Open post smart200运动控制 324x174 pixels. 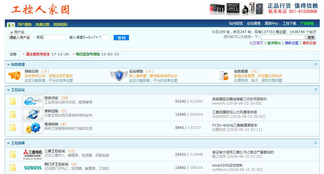pos(227,166)
